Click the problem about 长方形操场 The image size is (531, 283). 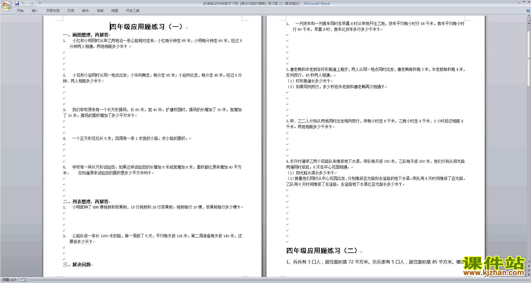click(x=152, y=113)
